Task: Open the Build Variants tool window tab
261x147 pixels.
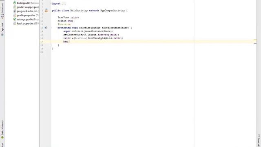Action: click(2, 130)
